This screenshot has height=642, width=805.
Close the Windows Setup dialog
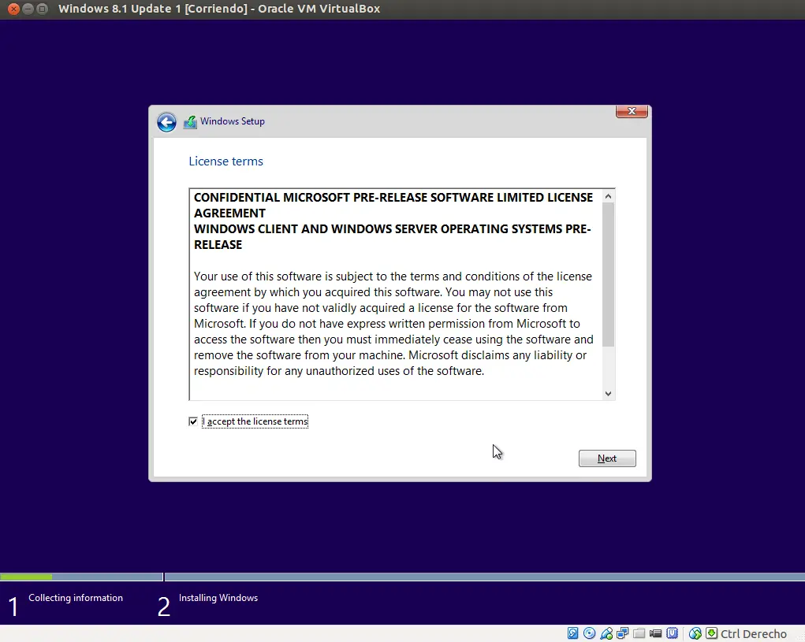(x=632, y=111)
